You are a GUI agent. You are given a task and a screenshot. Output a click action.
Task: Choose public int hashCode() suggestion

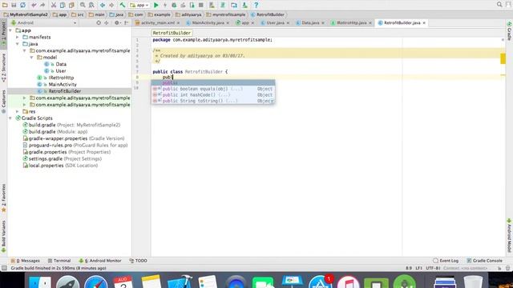(x=212, y=94)
